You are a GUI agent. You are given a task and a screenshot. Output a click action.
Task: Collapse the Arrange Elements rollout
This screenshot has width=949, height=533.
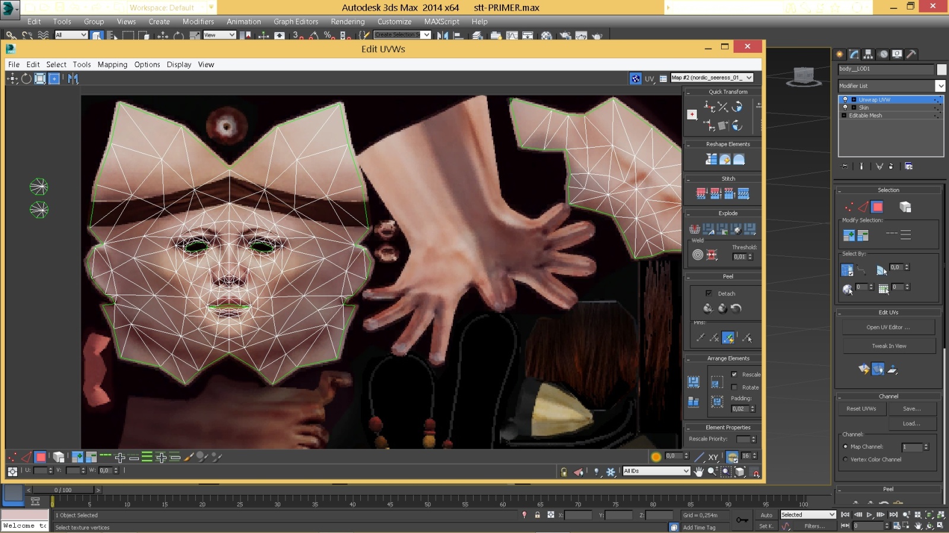tap(688, 359)
